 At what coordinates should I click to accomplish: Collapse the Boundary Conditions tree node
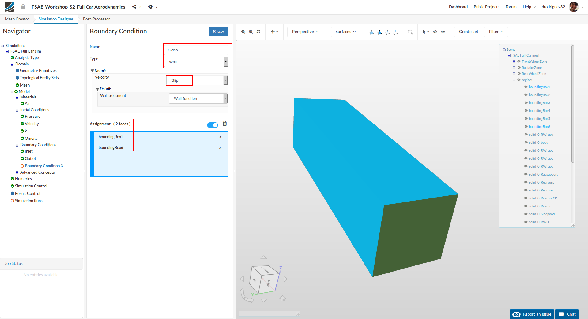point(17,145)
